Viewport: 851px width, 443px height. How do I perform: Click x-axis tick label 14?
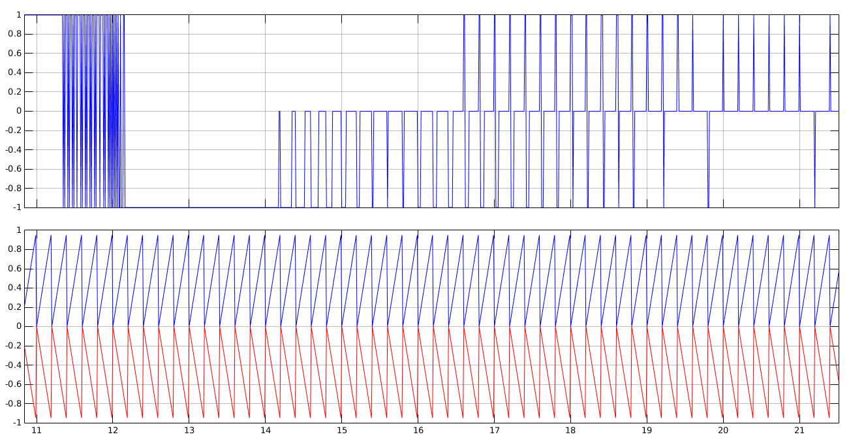coord(266,431)
